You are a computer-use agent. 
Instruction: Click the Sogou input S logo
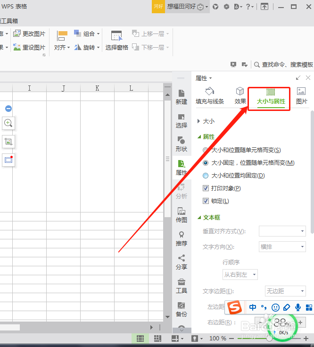[x=235, y=307]
